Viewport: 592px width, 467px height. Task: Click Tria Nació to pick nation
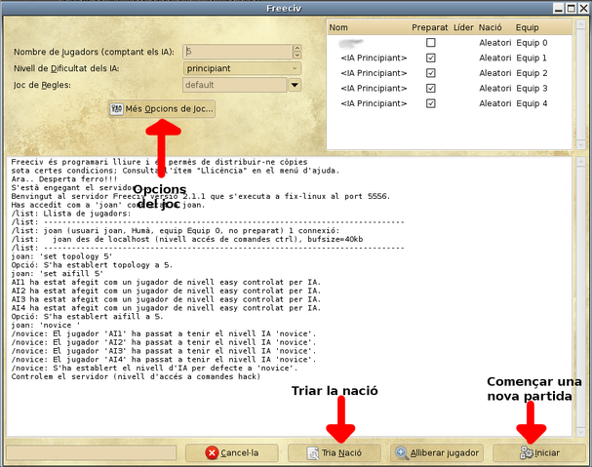(x=335, y=452)
